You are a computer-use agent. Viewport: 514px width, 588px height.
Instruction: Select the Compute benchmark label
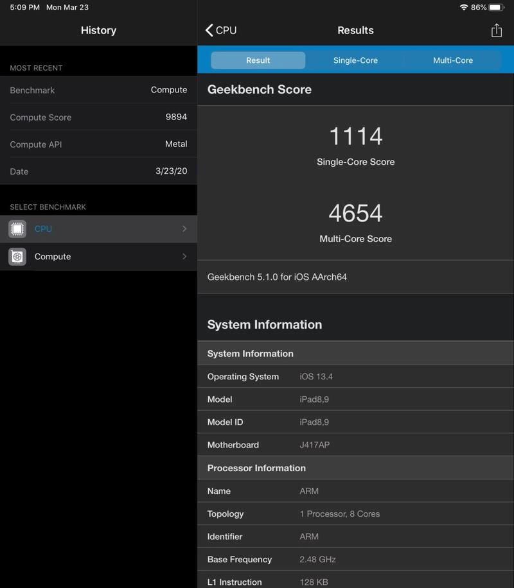(53, 257)
